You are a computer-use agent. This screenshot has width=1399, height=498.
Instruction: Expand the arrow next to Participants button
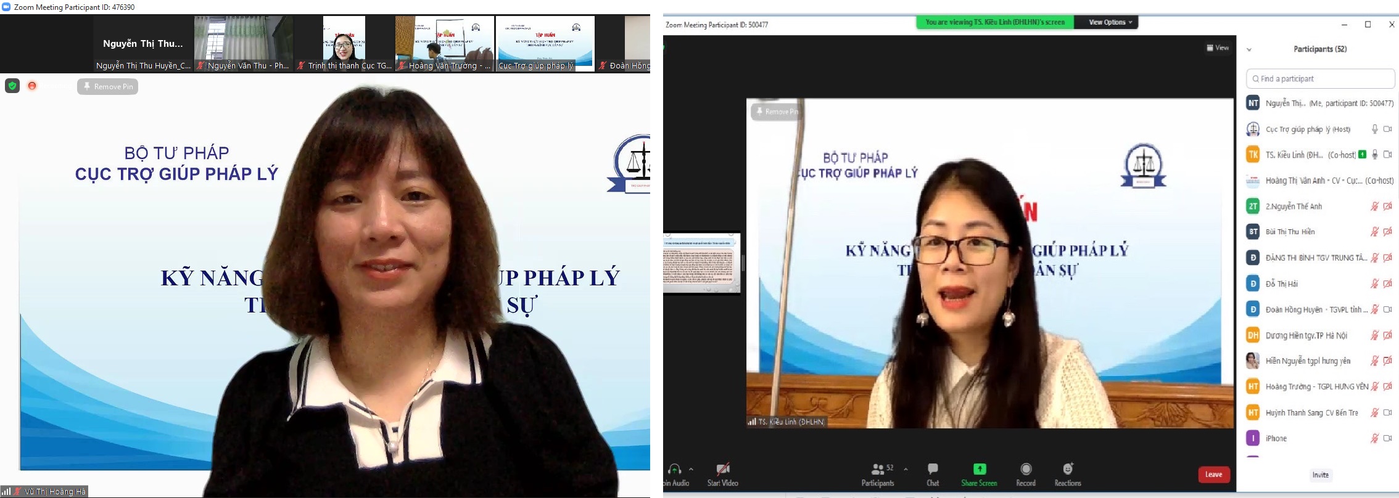pos(906,469)
